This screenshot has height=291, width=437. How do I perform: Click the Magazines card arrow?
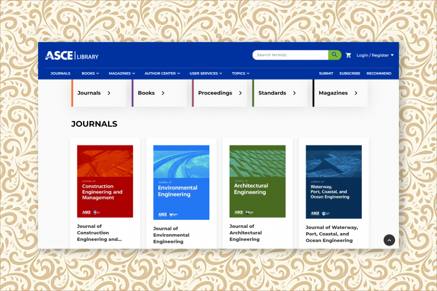[x=356, y=93]
